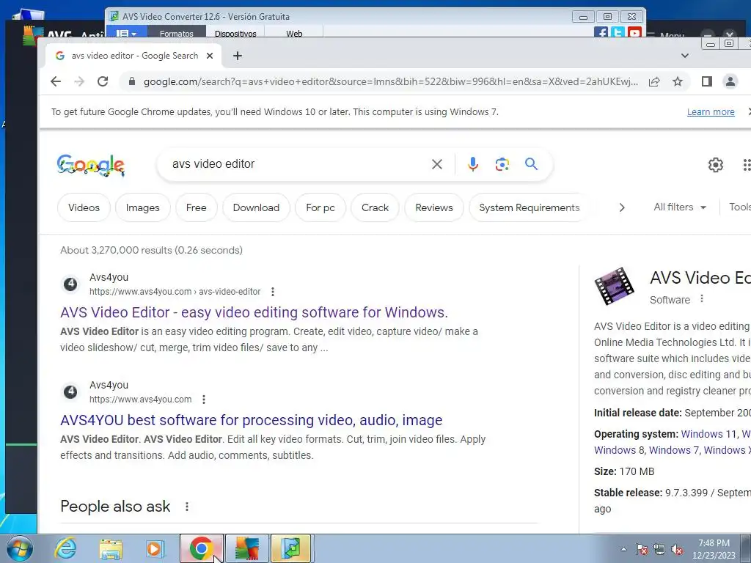The height and width of the screenshot is (563, 751).
Task: Apply the System Requirements chip
Action: pos(530,207)
